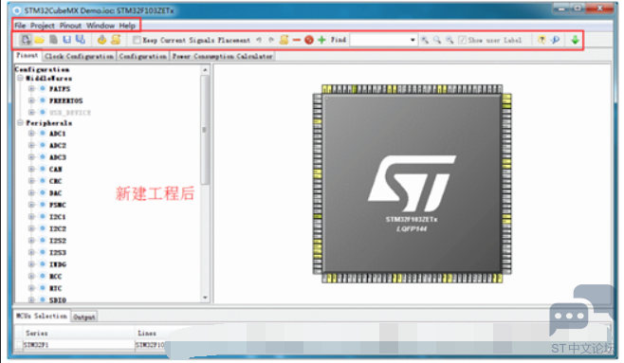Click the green plus icon
The image size is (624, 363).
coord(321,40)
